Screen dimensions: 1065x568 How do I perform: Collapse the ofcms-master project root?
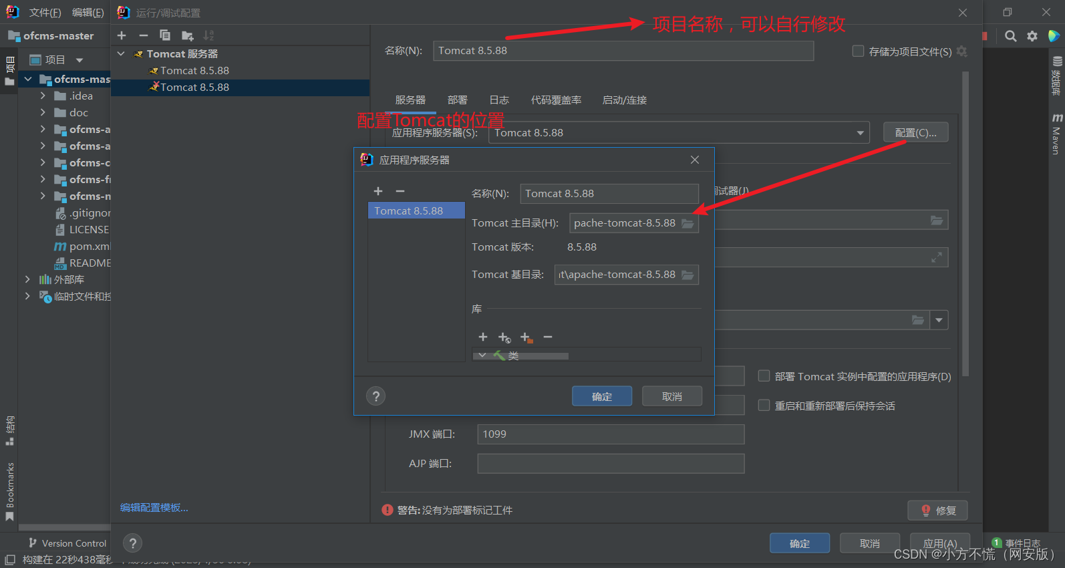[28, 79]
